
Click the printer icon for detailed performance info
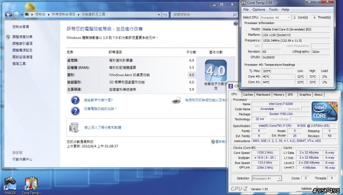click(177, 100)
